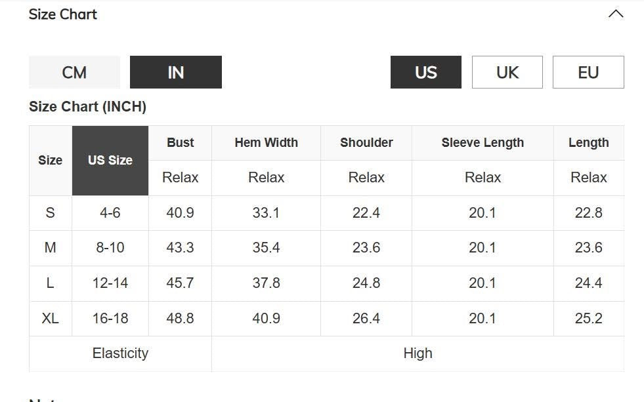Click the Elasticity row label
Viewport: 644px width, 402px height.
(120, 353)
